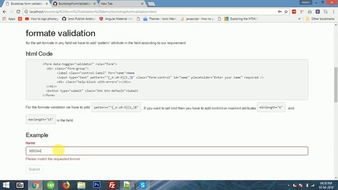The height and width of the screenshot is (190, 338).
Task: Switch to Chrome in the taskbar
Action: (x=35, y=185)
